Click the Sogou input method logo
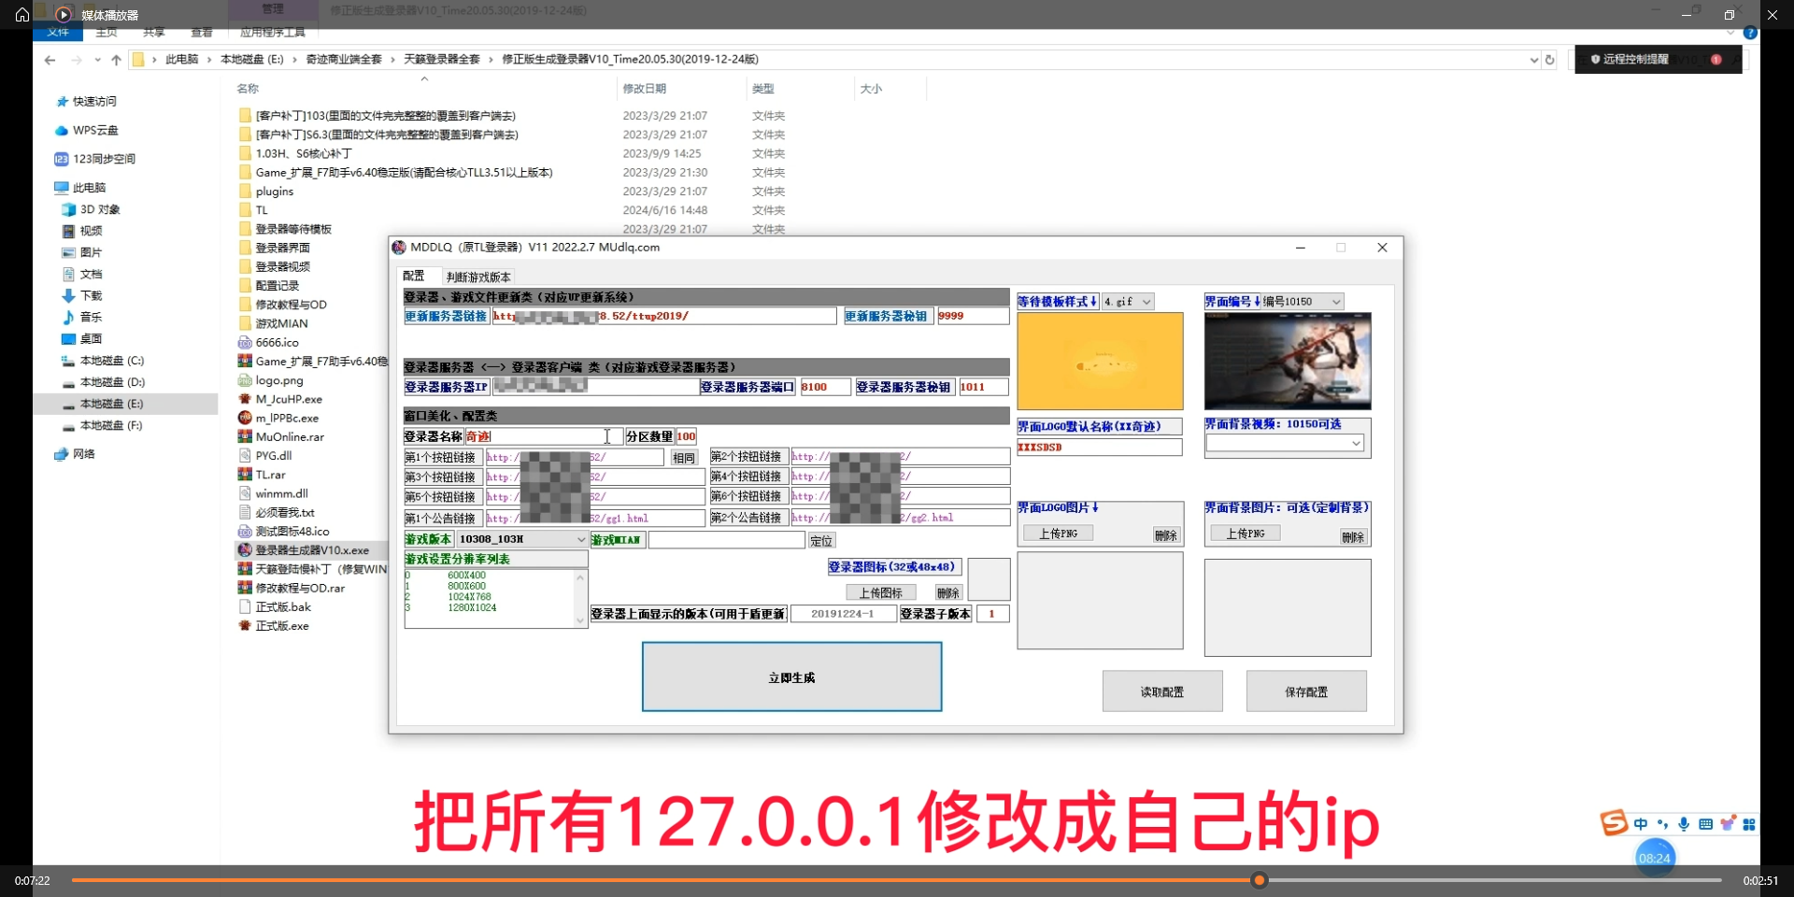 tap(1614, 822)
